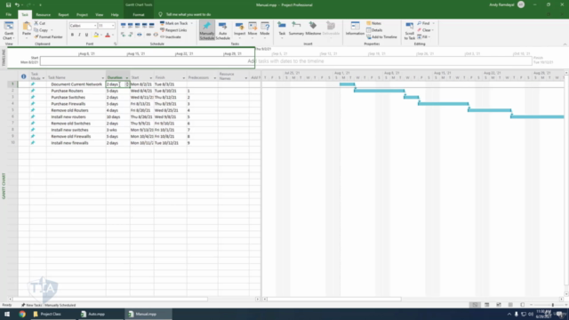The image size is (569, 320).
Task: Open task Notes
Action: tap(373, 23)
